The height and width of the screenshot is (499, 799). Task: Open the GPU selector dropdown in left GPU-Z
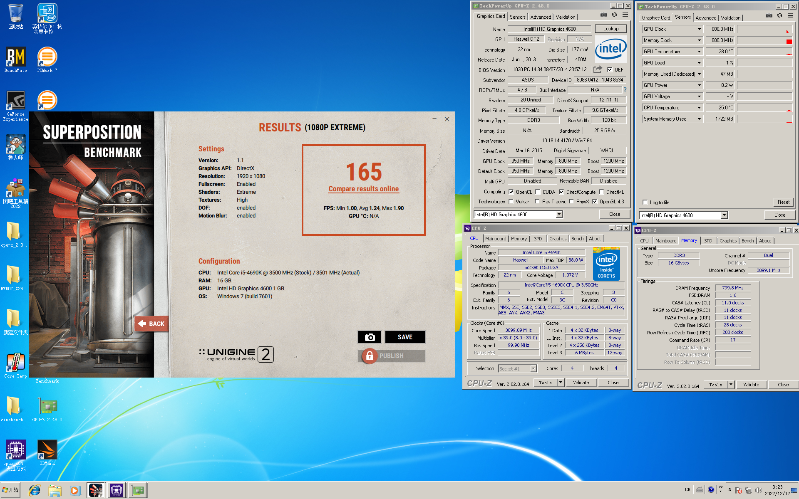[x=559, y=215]
